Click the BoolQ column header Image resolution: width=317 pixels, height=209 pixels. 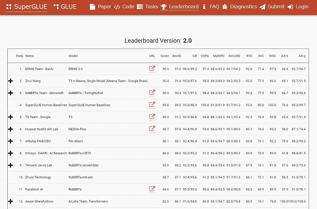pyautogui.click(x=177, y=56)
